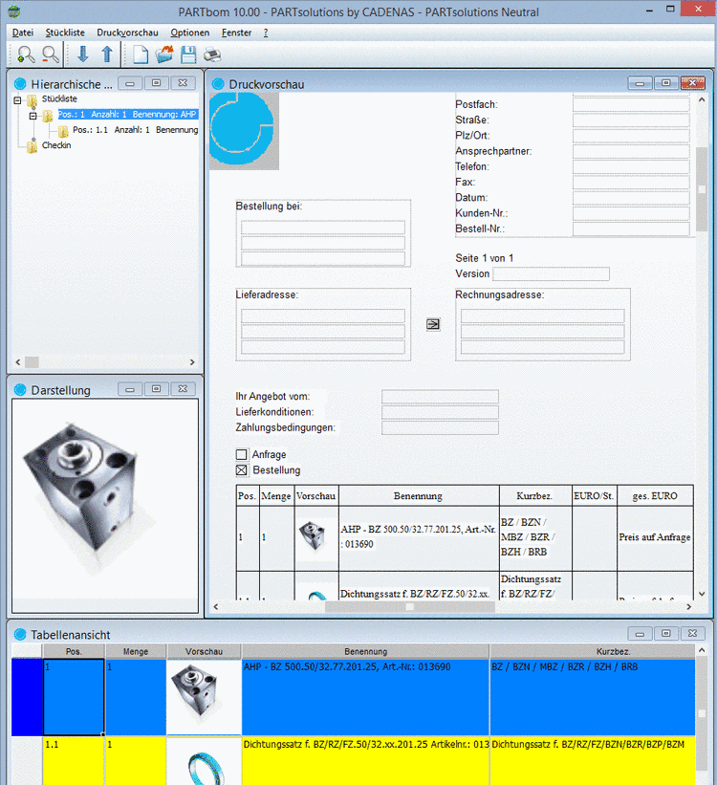Click the AHP - BZ 500.50 Benennung table cell
The width and height of the screenshot is (717, 785).
365,697
